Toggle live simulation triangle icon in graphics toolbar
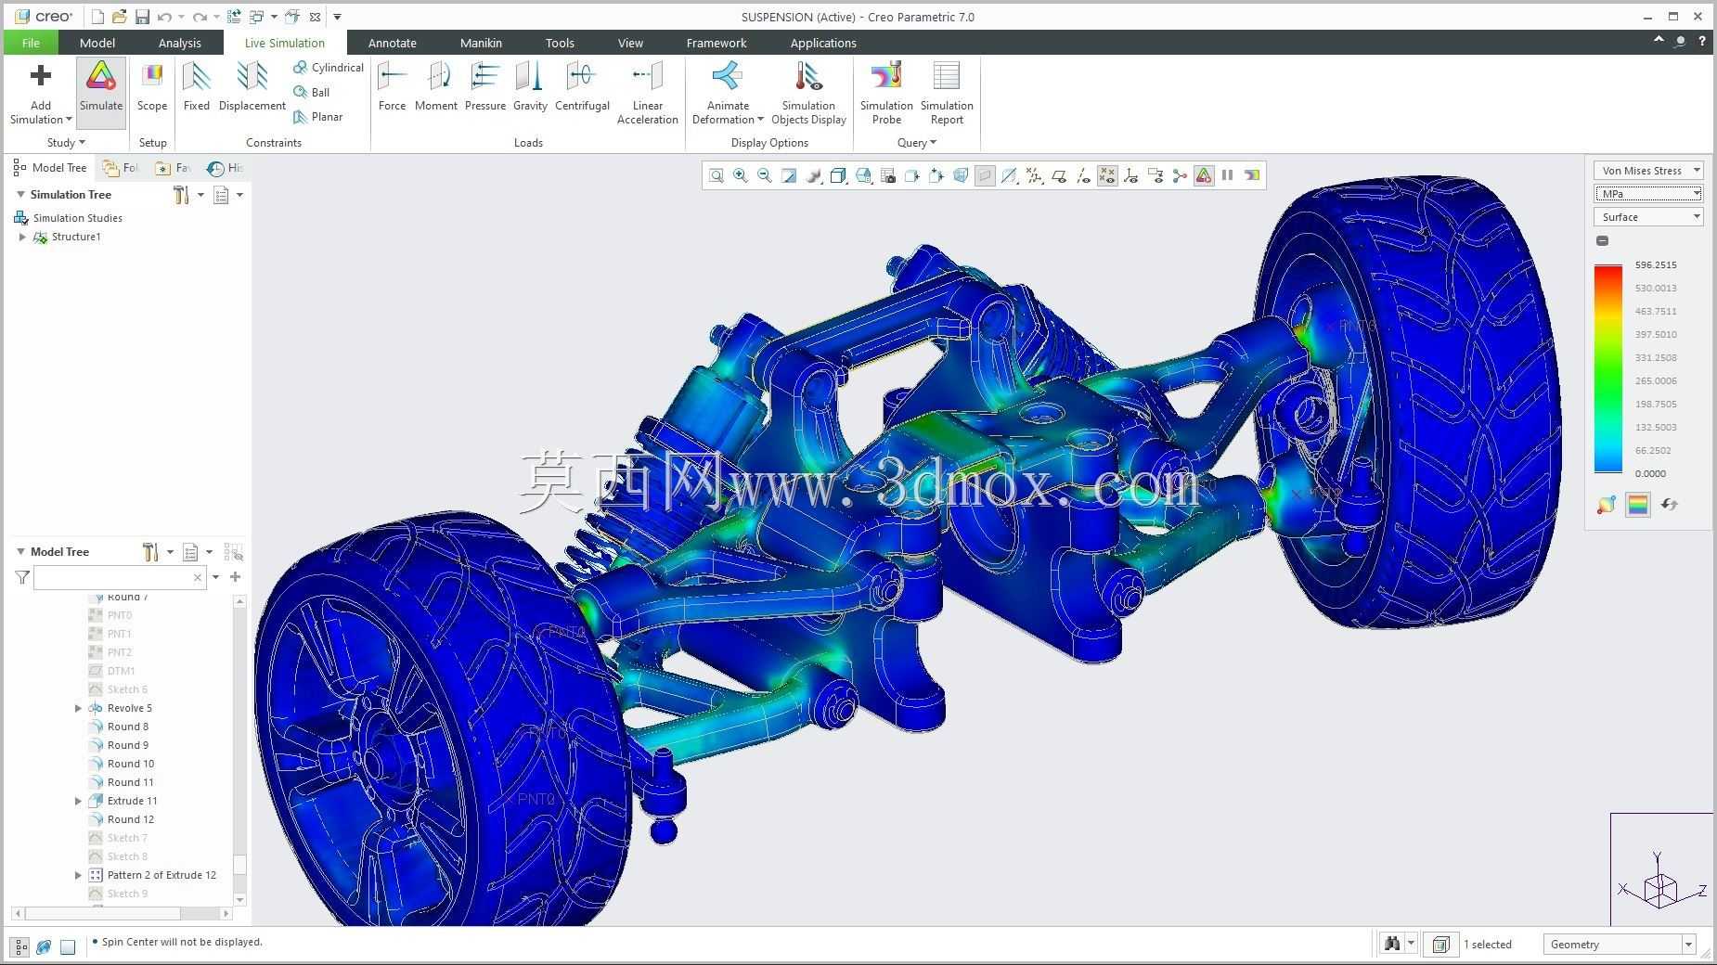Image resolution: width=1717 pixels, height=965 pixels. 1204,175
